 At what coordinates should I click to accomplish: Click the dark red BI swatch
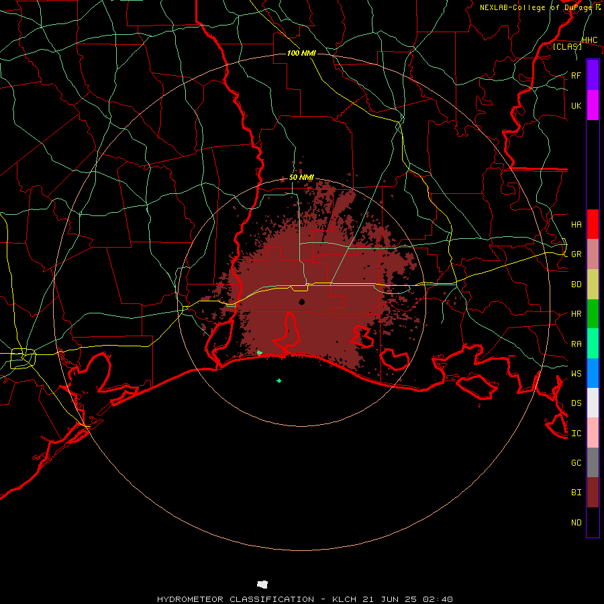593,493
